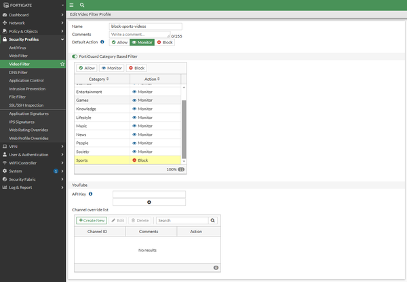Click Monitor eye for Entertainment row
The height and width of the screenshot is (282, 407).
[x=134, y=92]
